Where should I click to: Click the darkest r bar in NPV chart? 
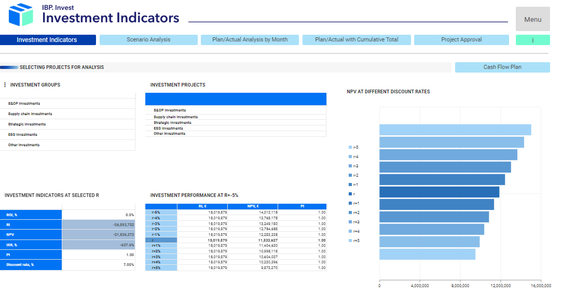439,192
